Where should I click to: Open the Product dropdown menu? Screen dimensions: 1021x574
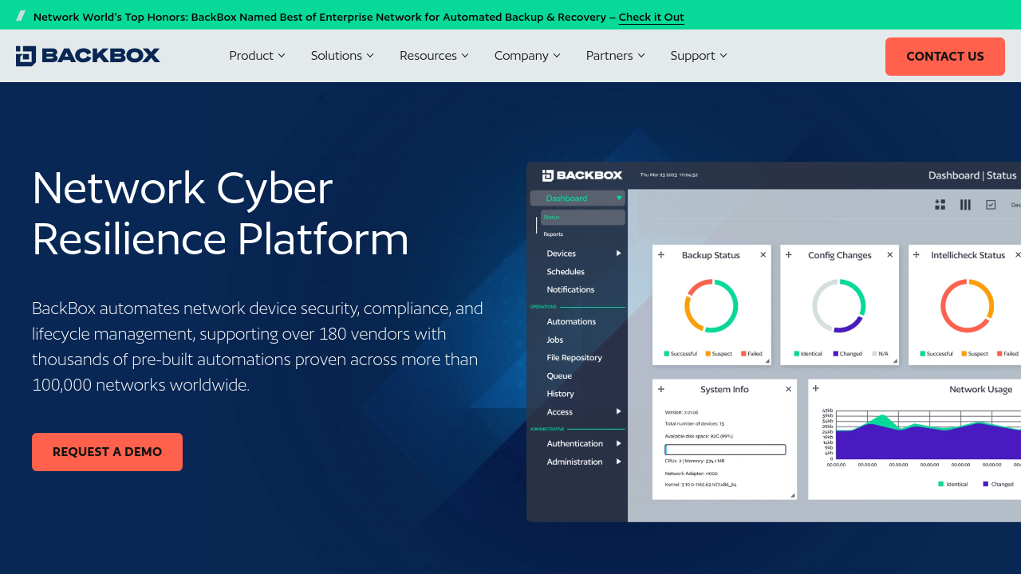point(257,56)
